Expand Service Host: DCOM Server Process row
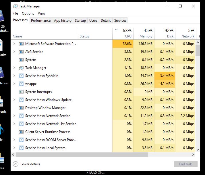Screen dimensions: 205x175 [14, 140]
